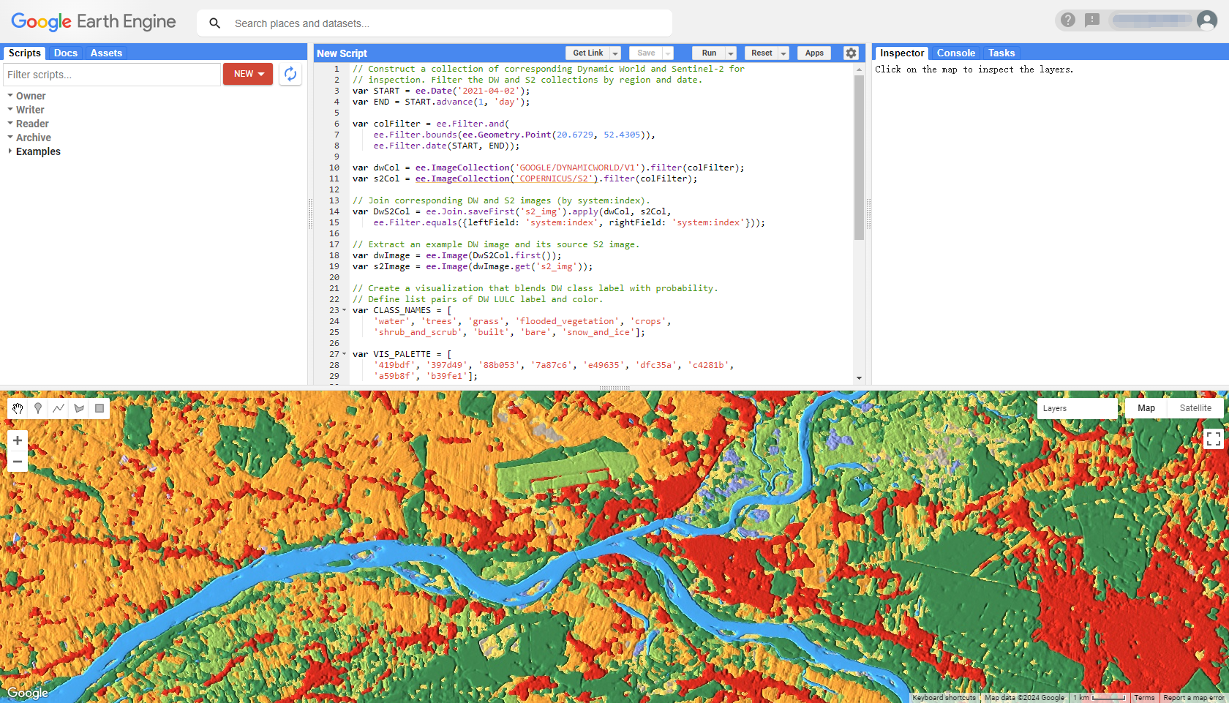This screenshot has width=1229, height=703.
Task: Open the feedback icon in header
Action: click(1092, 20)
